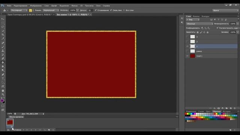Select frame 1 thumbnail in timeline
The image size is (240, 135).
[x=10, y=122]
